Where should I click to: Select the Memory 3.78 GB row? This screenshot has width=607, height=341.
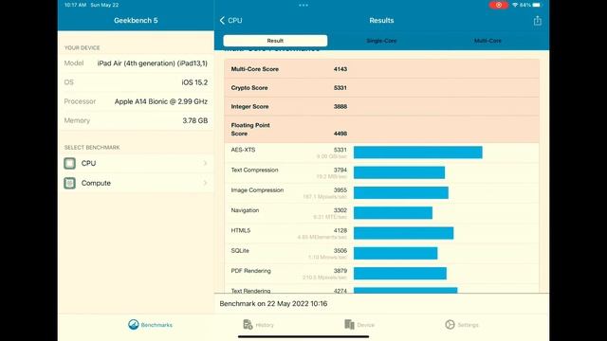(136, 120)
